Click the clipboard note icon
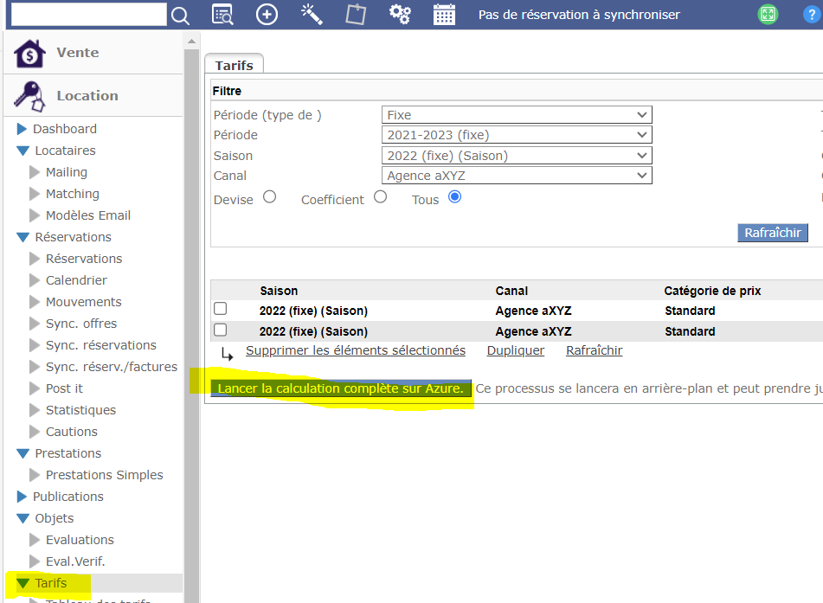The image size is (823, 603). [x=355, y=15]
